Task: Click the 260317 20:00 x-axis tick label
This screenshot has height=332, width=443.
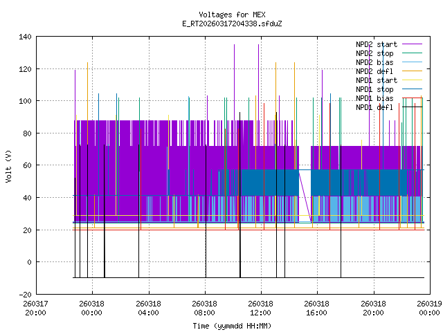Action: [x=35, y=308]
